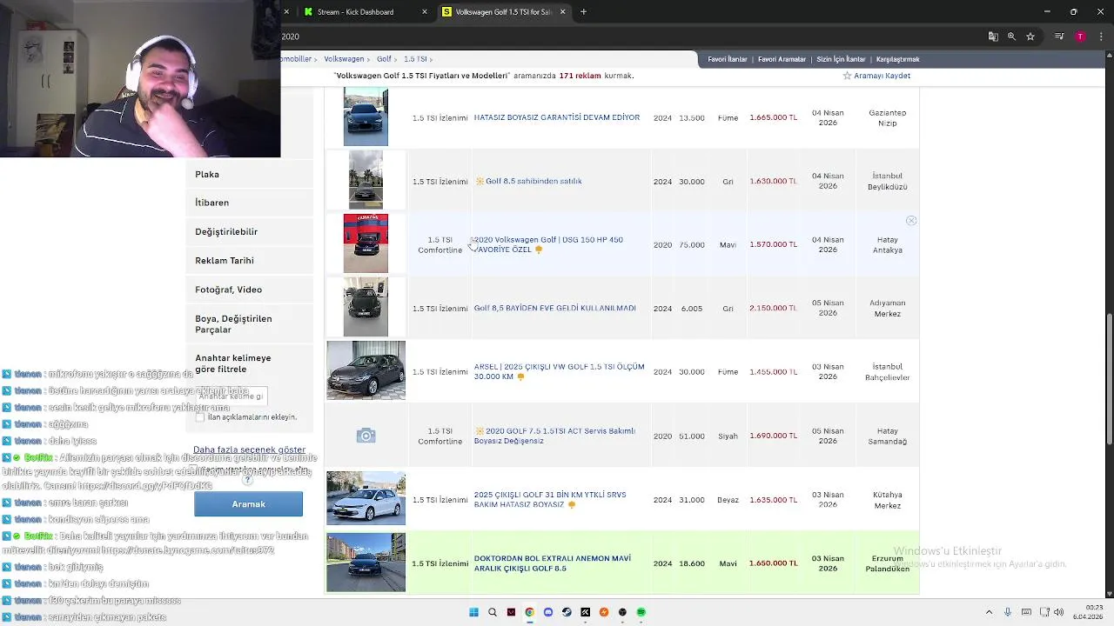Expand the Değiştirilebilir filter section
The height and width of the screenshot is (626, 1114).
pyautogui.click(x=249, y=232)
